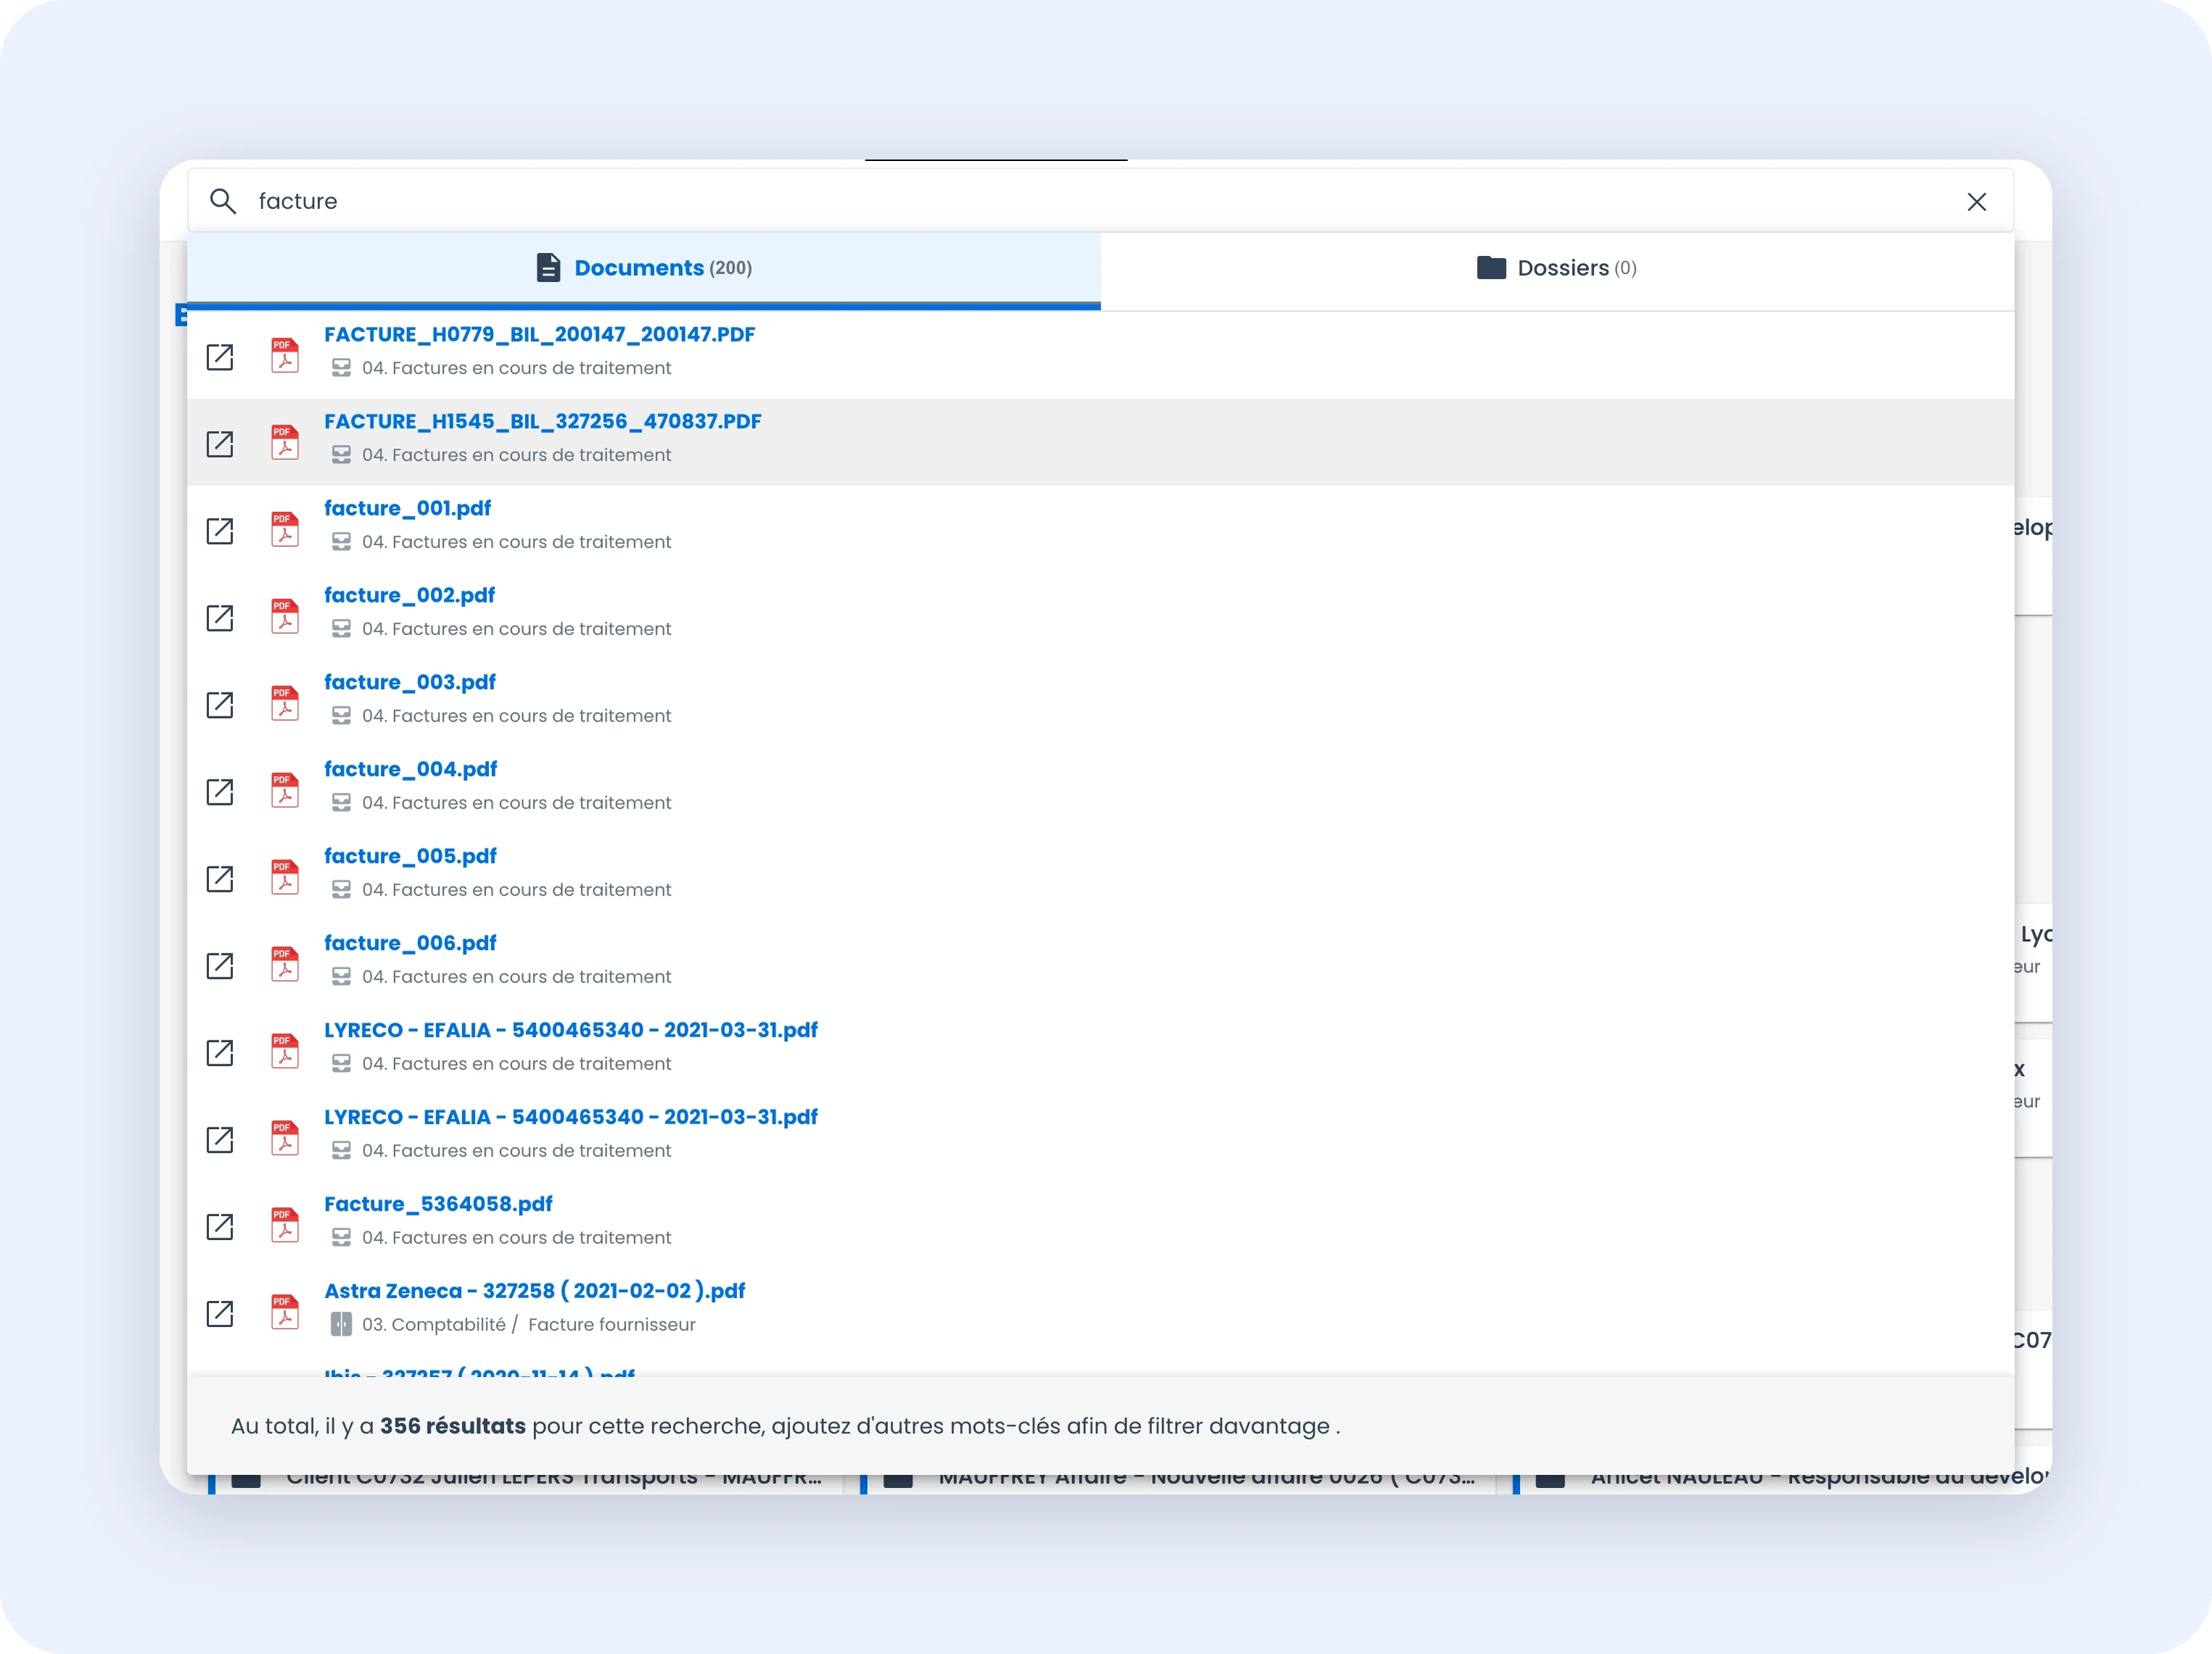Clear the search with the X icon

(1976, 201)
